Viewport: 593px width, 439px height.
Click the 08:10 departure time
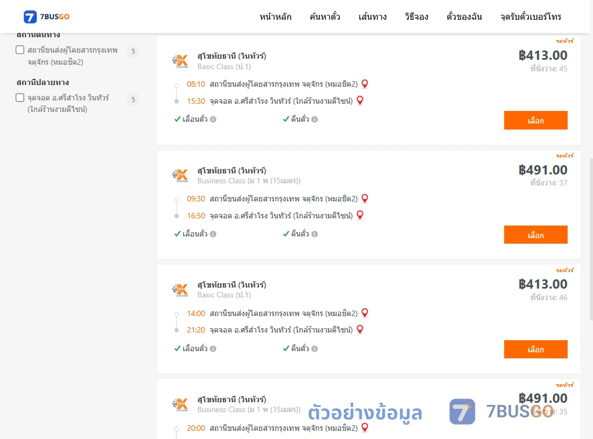click(196, 84)
